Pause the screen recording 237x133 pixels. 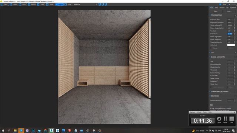click(x=225, y=120)
